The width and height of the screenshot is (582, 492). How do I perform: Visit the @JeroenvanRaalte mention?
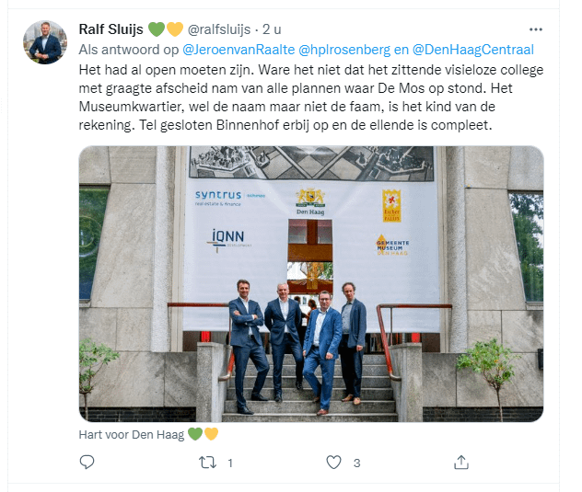(239, 50)
